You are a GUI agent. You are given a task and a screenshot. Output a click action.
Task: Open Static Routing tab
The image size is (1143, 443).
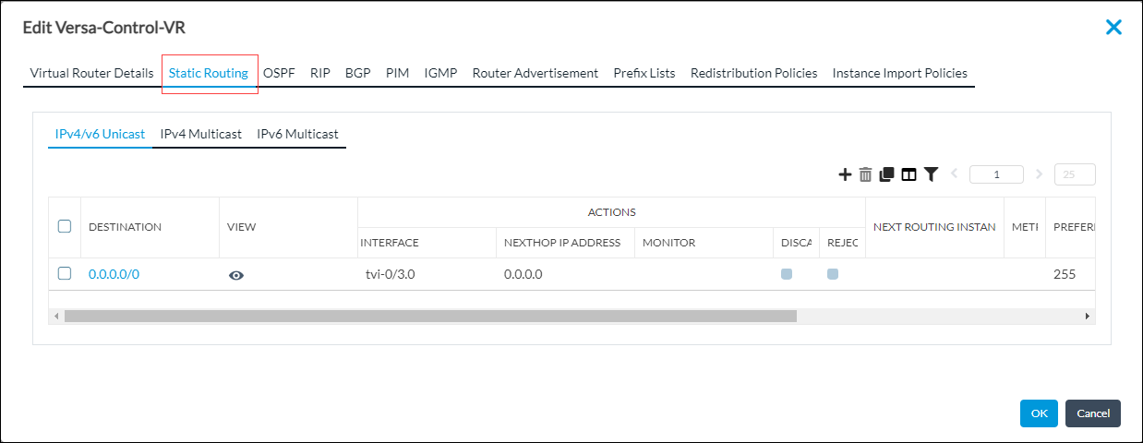click(x=209, y=73)
